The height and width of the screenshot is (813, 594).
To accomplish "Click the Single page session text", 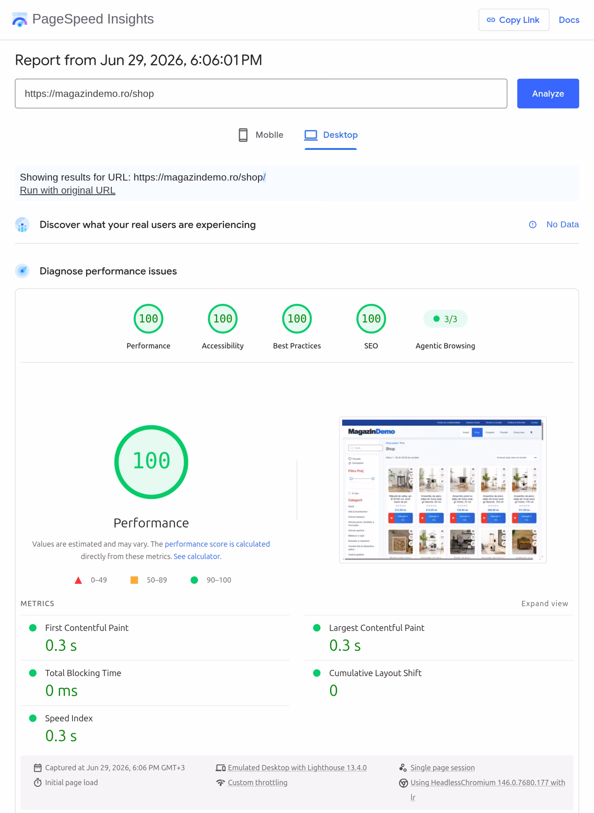I will click(443, 768).
